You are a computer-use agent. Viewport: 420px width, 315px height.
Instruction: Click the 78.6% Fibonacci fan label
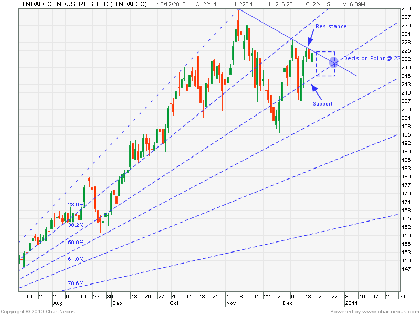(x=76, y=283)
